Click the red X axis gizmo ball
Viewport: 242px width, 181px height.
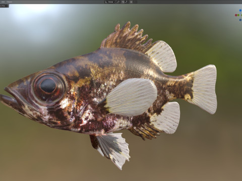(x=236, y=15)
